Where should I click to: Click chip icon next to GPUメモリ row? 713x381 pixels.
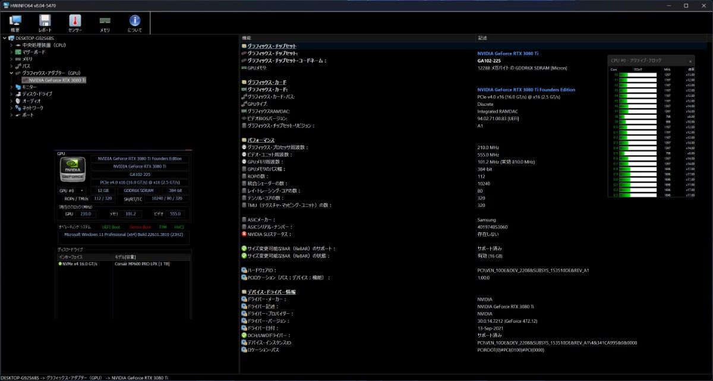pyautogui.click(x=244, y=67)
